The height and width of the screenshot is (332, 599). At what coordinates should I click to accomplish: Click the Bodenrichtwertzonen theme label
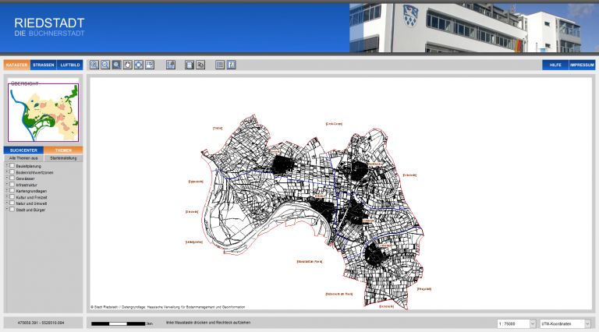point(34,172)
